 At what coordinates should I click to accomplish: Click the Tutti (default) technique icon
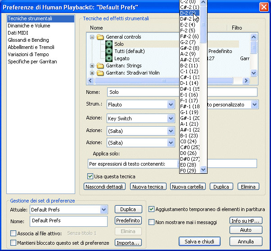[x=108, y=51]
